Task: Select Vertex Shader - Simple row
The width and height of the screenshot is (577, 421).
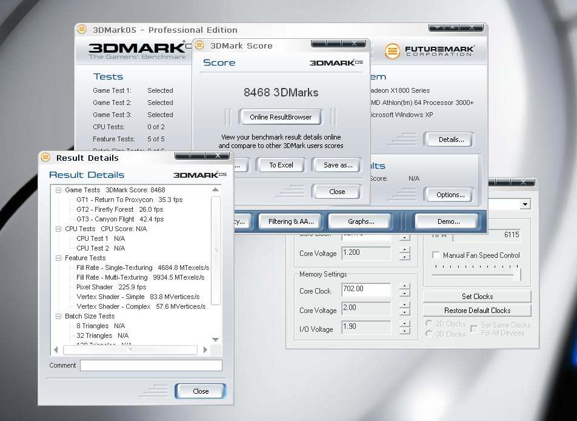Action: (138, 297)
